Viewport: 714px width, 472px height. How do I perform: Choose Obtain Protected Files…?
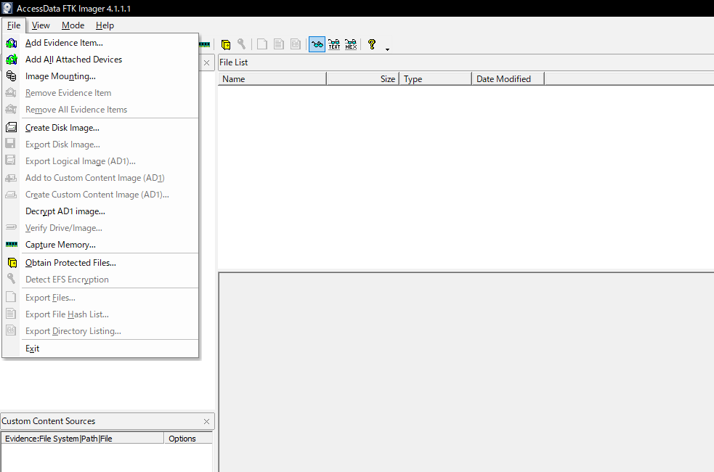tap(101, 263)
